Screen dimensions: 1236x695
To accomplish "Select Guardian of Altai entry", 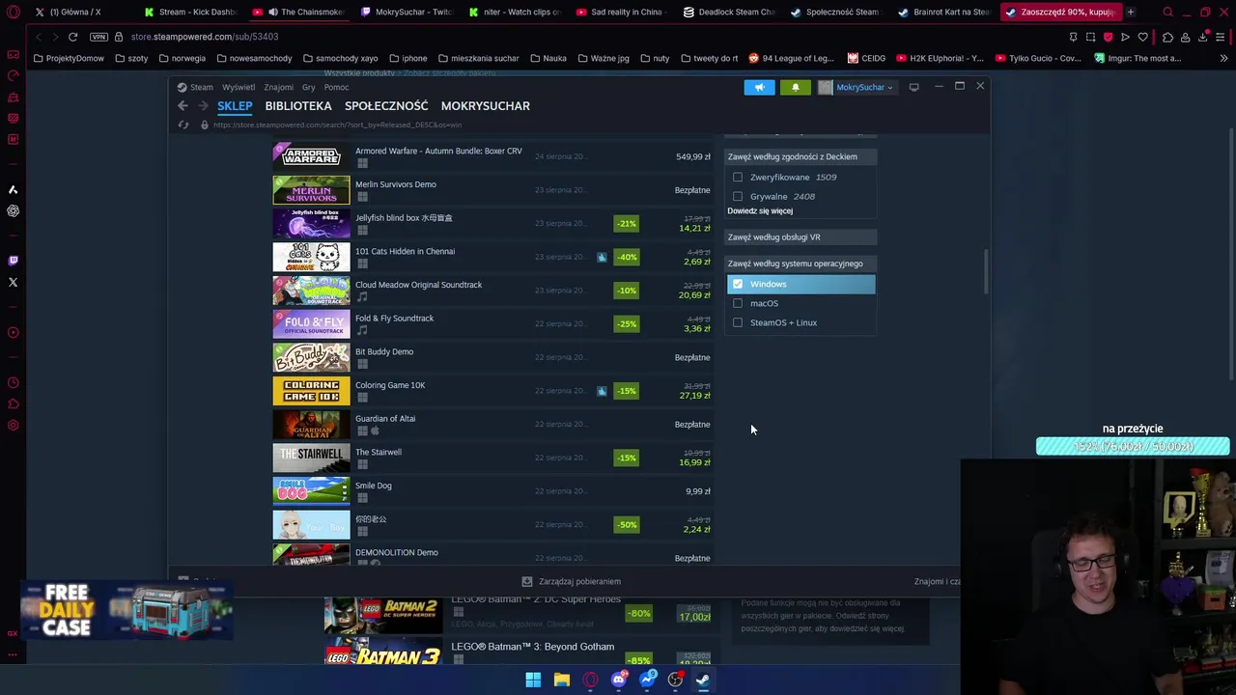I will [492, 424].
